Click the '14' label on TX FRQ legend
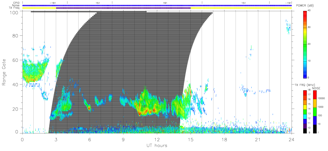328x151 pixels. [x=309, y=109]
